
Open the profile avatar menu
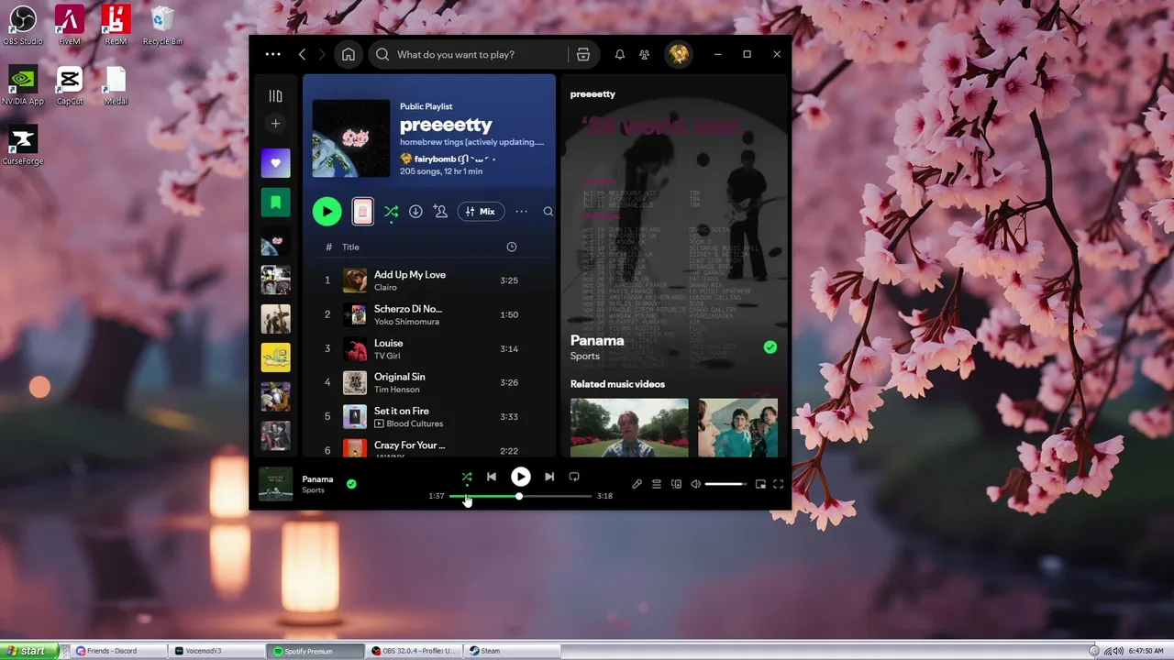click(679, 54)
